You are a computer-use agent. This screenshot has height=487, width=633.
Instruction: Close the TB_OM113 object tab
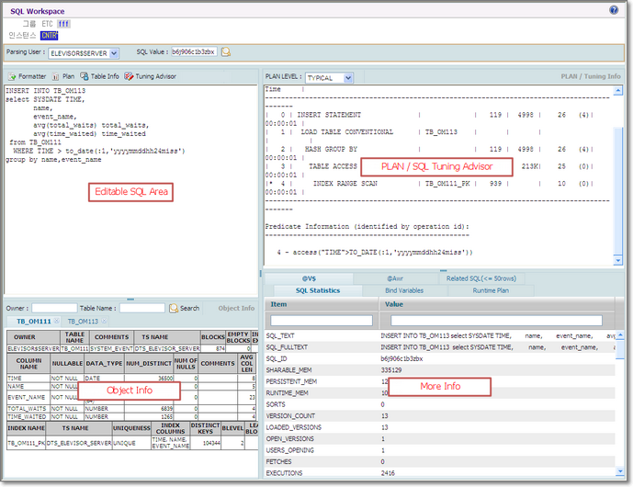coord(104,321)
